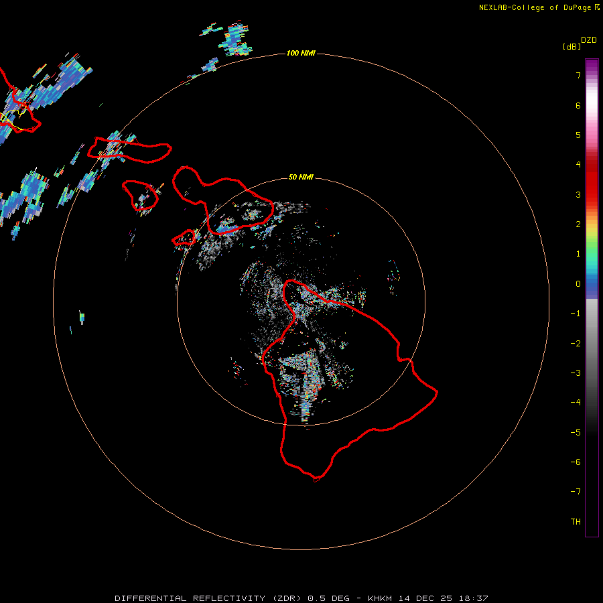Click the 5 value on the dB scale

[x=578, y=135]
